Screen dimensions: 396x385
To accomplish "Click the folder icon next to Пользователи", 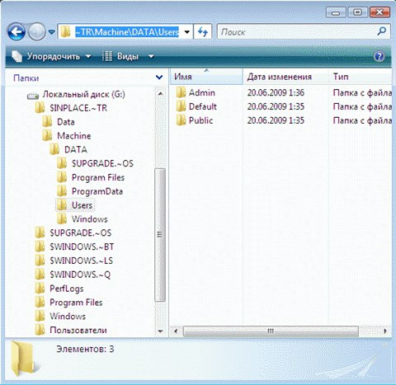I will [x=40, y=330].
